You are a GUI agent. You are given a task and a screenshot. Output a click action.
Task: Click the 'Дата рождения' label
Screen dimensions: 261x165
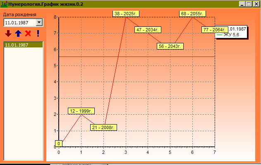(x=19, y=14)
